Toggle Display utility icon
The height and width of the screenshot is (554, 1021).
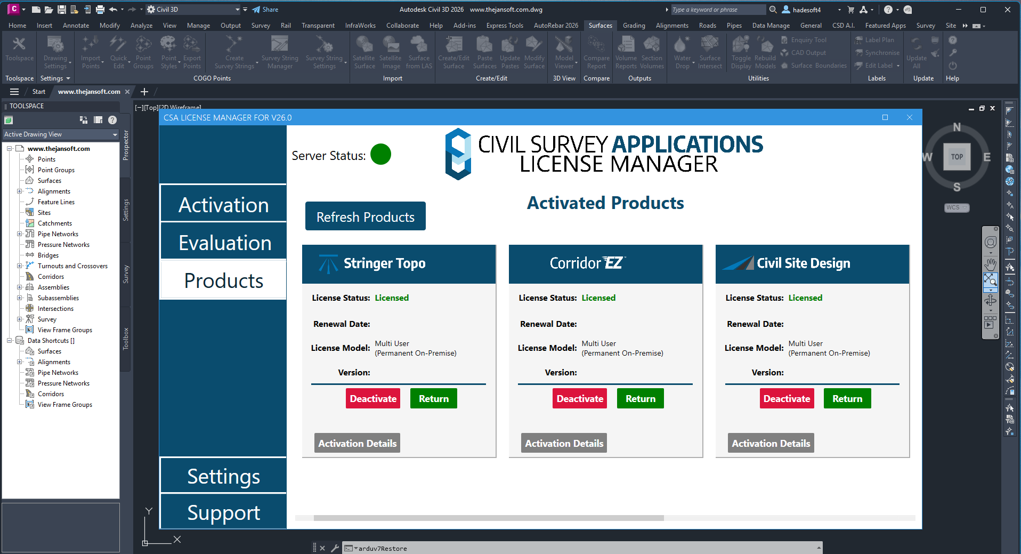(x=741, y=52)
